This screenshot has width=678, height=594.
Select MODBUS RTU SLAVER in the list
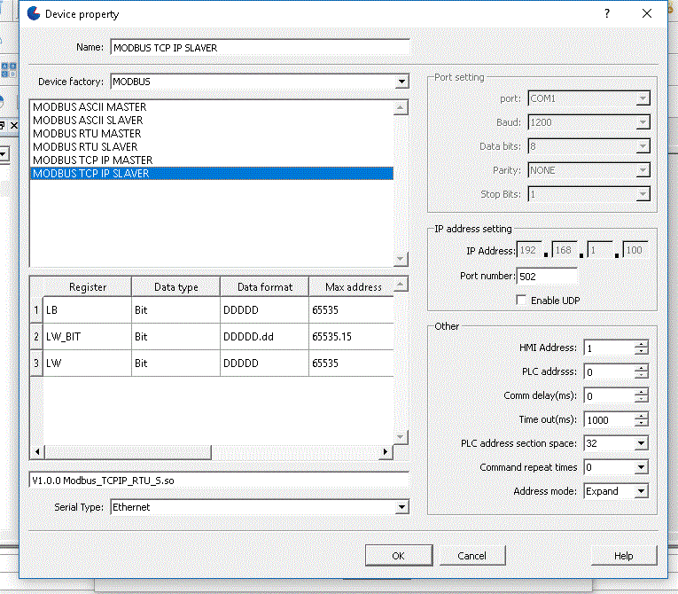[x=212, y=147]
